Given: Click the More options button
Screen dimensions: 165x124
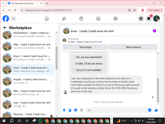Looking at the screenshot, I should pos(133,47).
